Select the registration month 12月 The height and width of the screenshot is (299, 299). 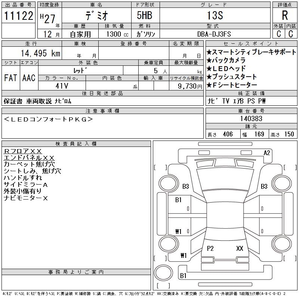(x=51, y=34)
